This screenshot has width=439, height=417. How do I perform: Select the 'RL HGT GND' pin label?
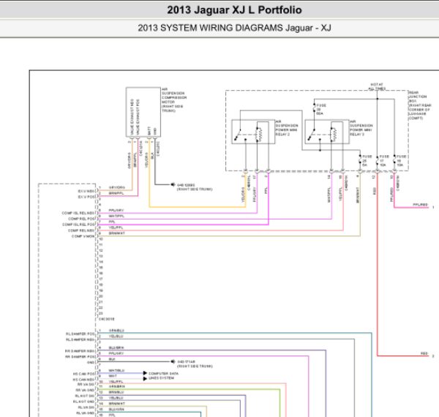pyautogui.click(x=84, y=402)
